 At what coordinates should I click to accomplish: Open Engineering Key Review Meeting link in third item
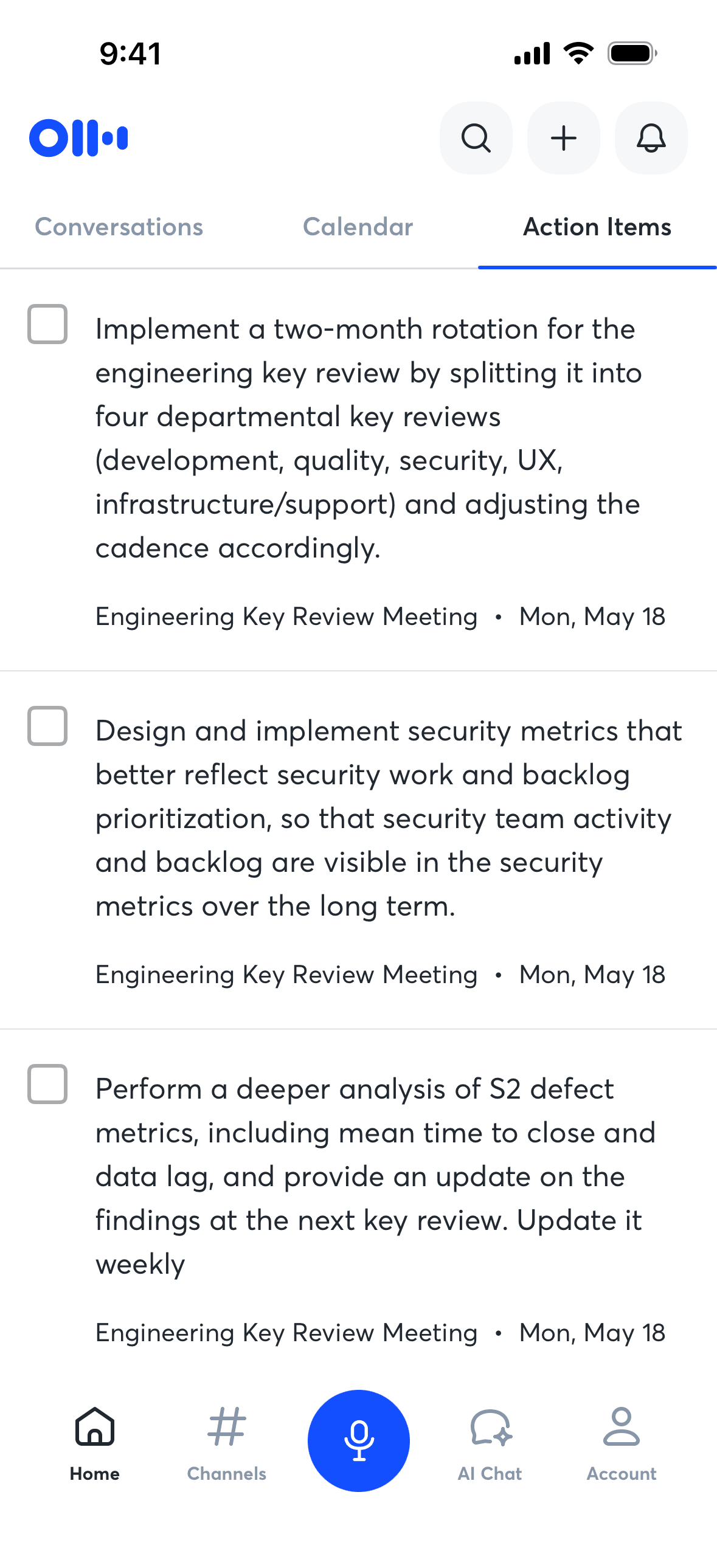[x=286, y=1333]
